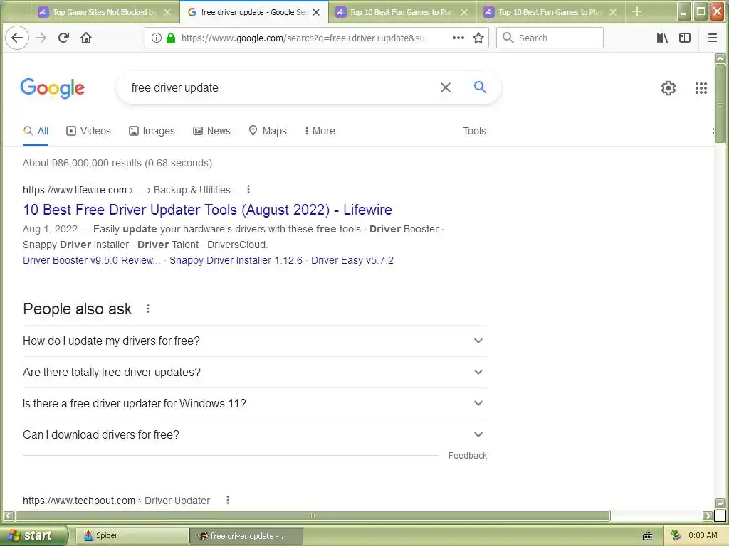Click the horizontal scrollbar right arrow
The width and height of the screenshot is (729, 546).
click(707, 515)
